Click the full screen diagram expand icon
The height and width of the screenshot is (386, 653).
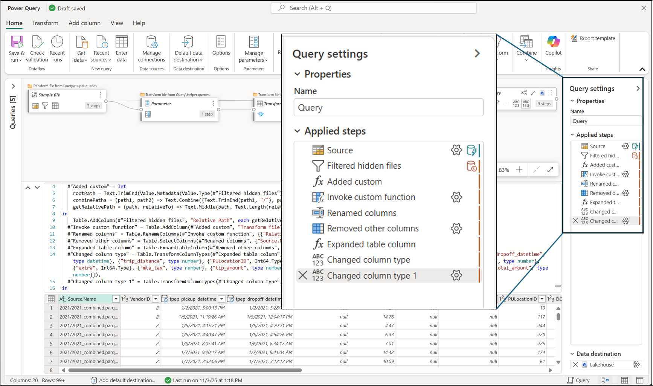(x=550, y=170)
